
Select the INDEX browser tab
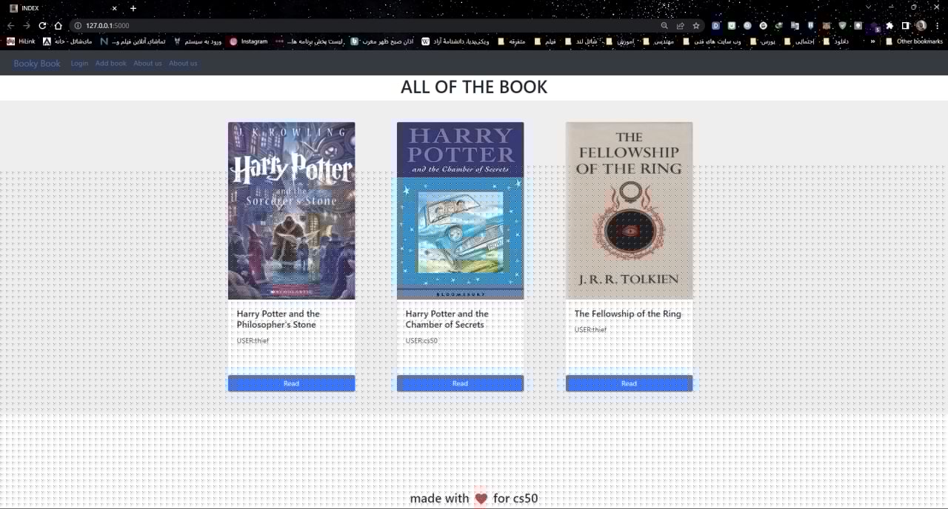(x=63, y=8)
